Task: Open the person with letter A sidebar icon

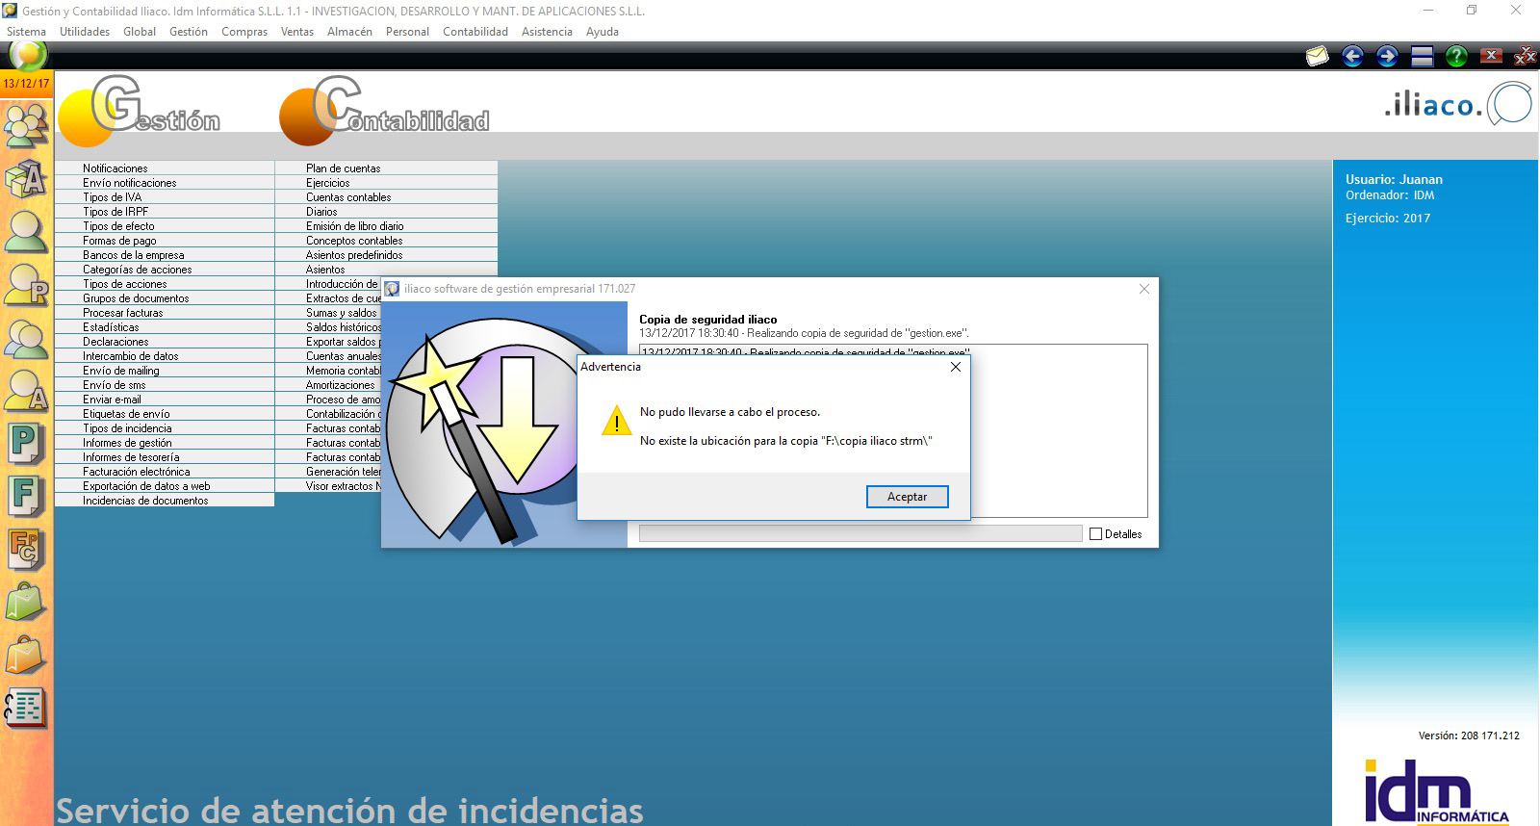Action: point(26,390)
